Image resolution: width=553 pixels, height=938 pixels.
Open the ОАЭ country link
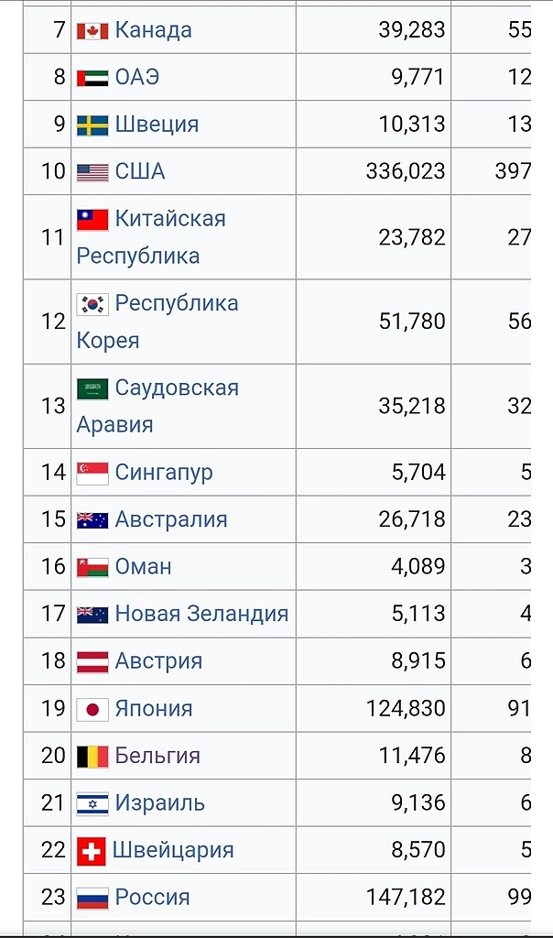coord(137,77)
